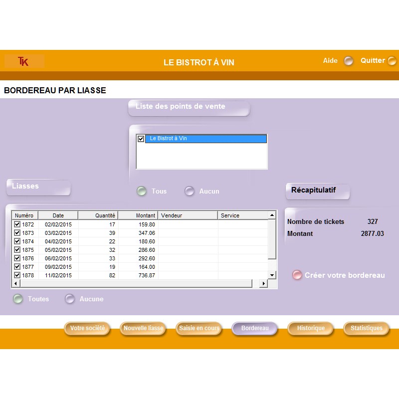This screenshot has height=399, width=399.
Task: Open the Statistiques tab
Action: tap(367, 328)
